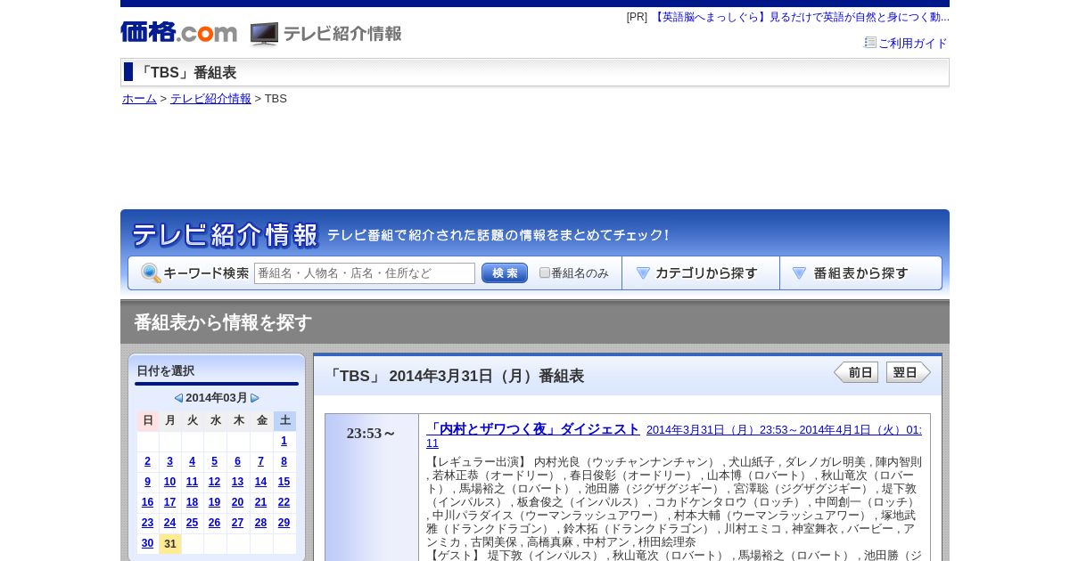Click 日付を選択 sidebar heading
Image resolution: width=1070 pixels, height=561 pixels.
[x=165, y=370]
